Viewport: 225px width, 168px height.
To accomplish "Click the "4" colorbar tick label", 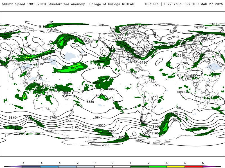I will pos(185,163).
